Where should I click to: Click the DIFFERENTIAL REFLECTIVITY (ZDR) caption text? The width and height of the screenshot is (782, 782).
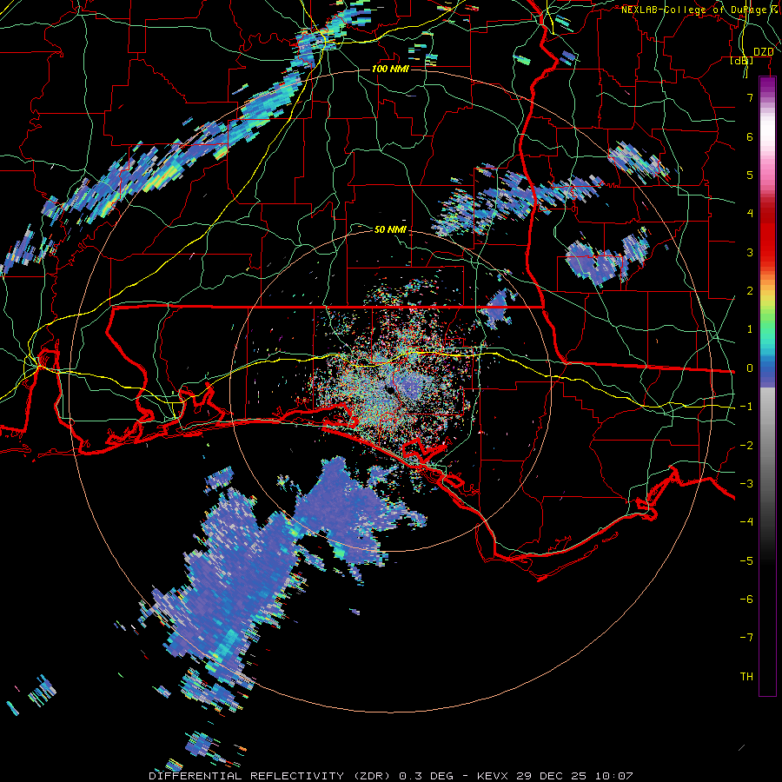coord(271,776)
